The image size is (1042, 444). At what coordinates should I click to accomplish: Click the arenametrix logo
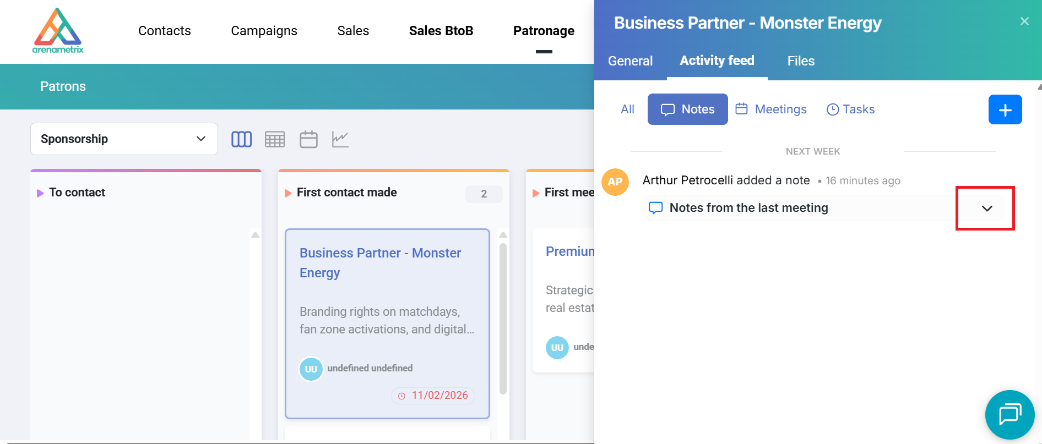[x=58, y=31]
